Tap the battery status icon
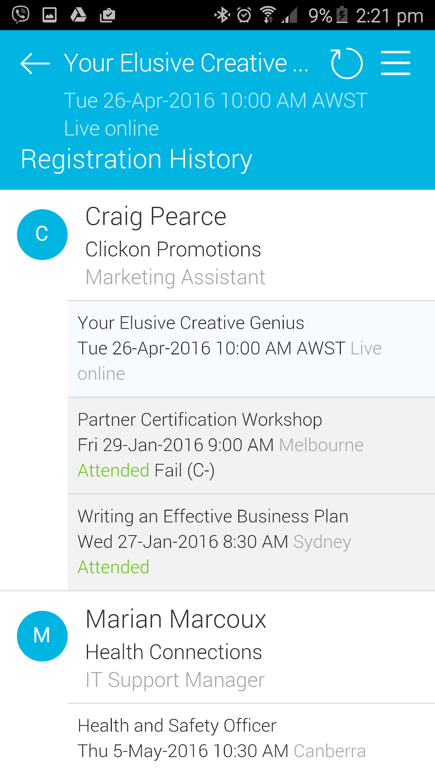 pos(342,15)
